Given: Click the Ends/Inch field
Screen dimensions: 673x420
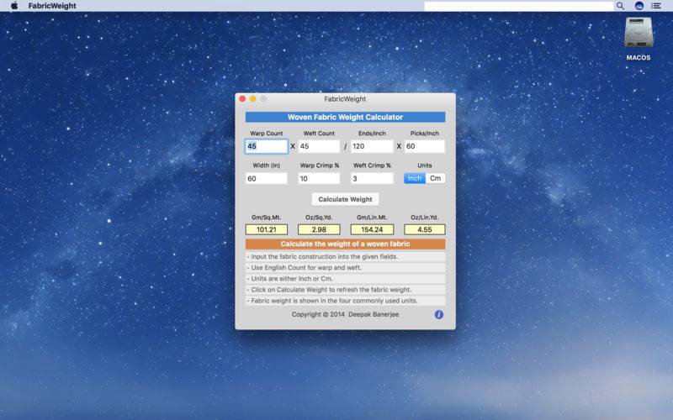Looking at the screenshot, I should [x=372, y=146].
